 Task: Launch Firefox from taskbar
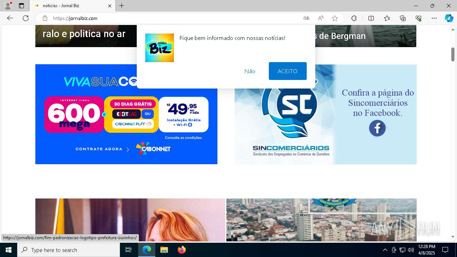pos(182,250)
